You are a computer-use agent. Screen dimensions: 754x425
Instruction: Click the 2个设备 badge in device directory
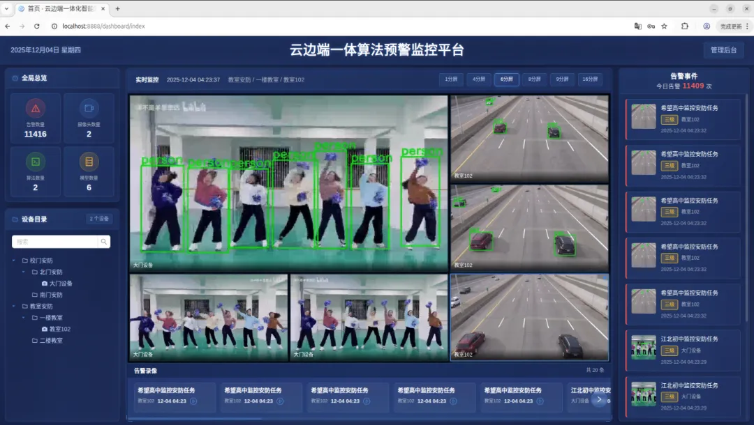[99, 219]
